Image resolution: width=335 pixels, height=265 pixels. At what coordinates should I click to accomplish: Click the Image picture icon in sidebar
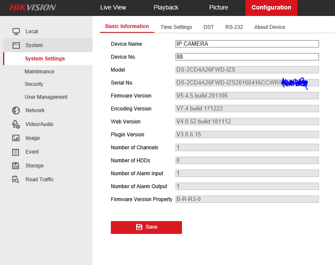tap(16, 138)
